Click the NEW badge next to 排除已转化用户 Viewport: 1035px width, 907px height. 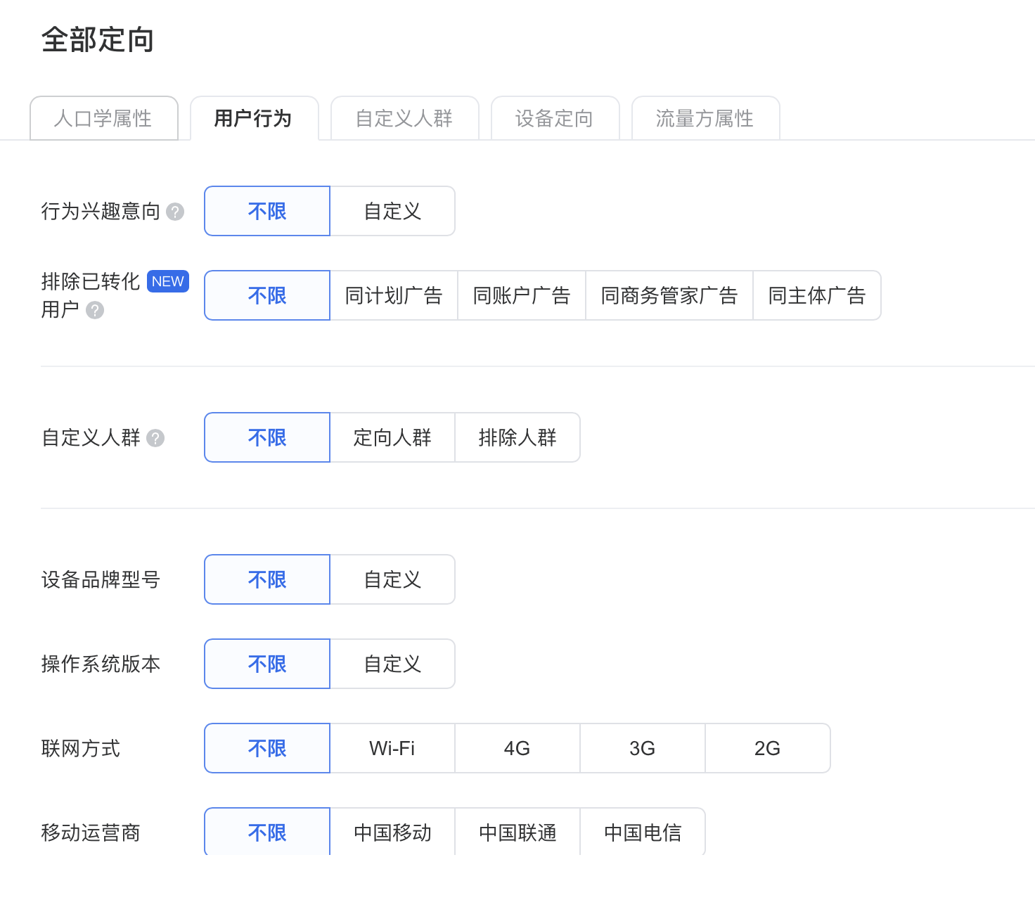167,281
